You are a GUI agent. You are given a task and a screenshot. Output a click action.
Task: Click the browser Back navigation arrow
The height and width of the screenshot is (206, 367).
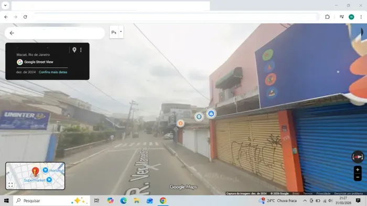coord(6,17)
